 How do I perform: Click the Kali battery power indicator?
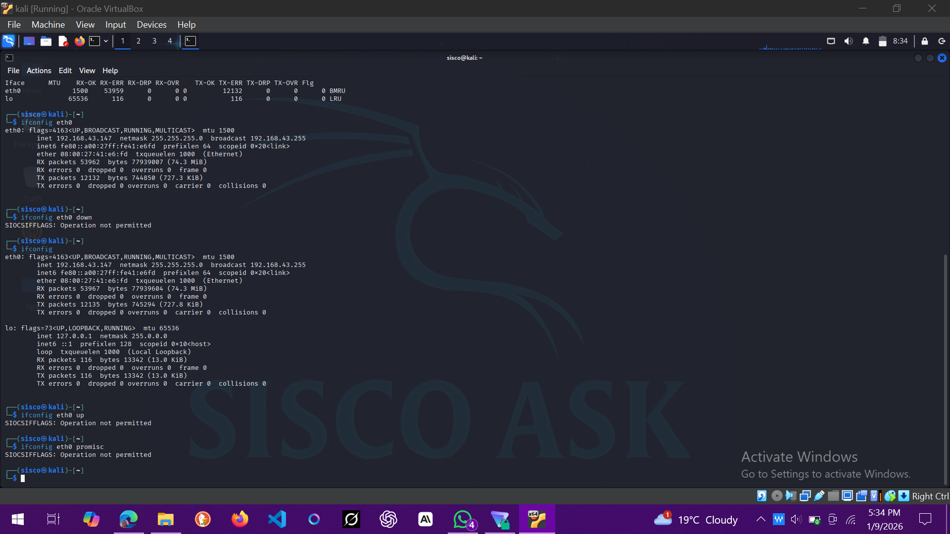[883, 41]
